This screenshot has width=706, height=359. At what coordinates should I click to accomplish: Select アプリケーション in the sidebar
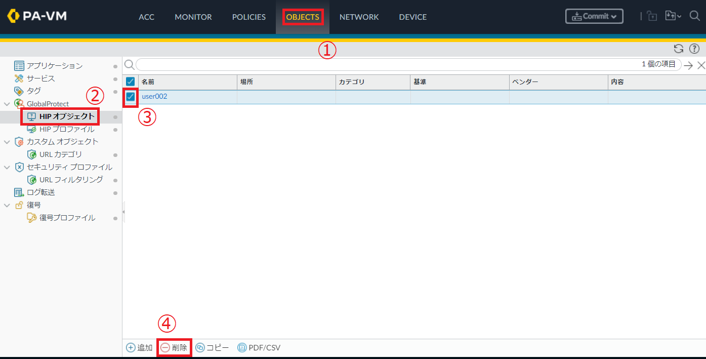[x=55, y=66]
